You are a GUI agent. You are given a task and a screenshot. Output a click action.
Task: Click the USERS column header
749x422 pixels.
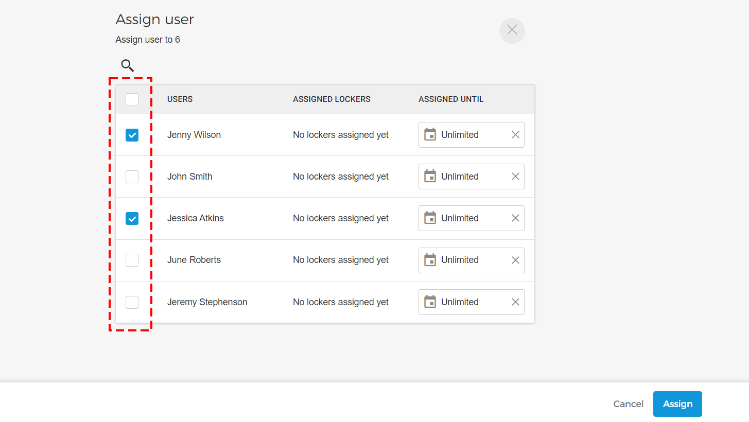click(180, 99)
